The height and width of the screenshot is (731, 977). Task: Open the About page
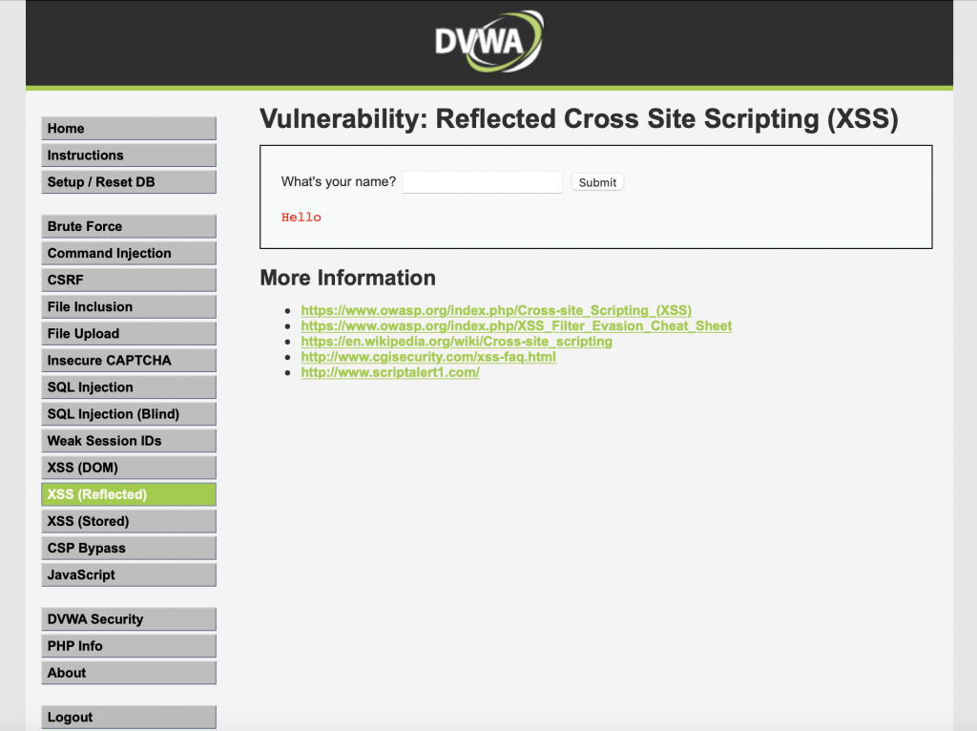129,673
